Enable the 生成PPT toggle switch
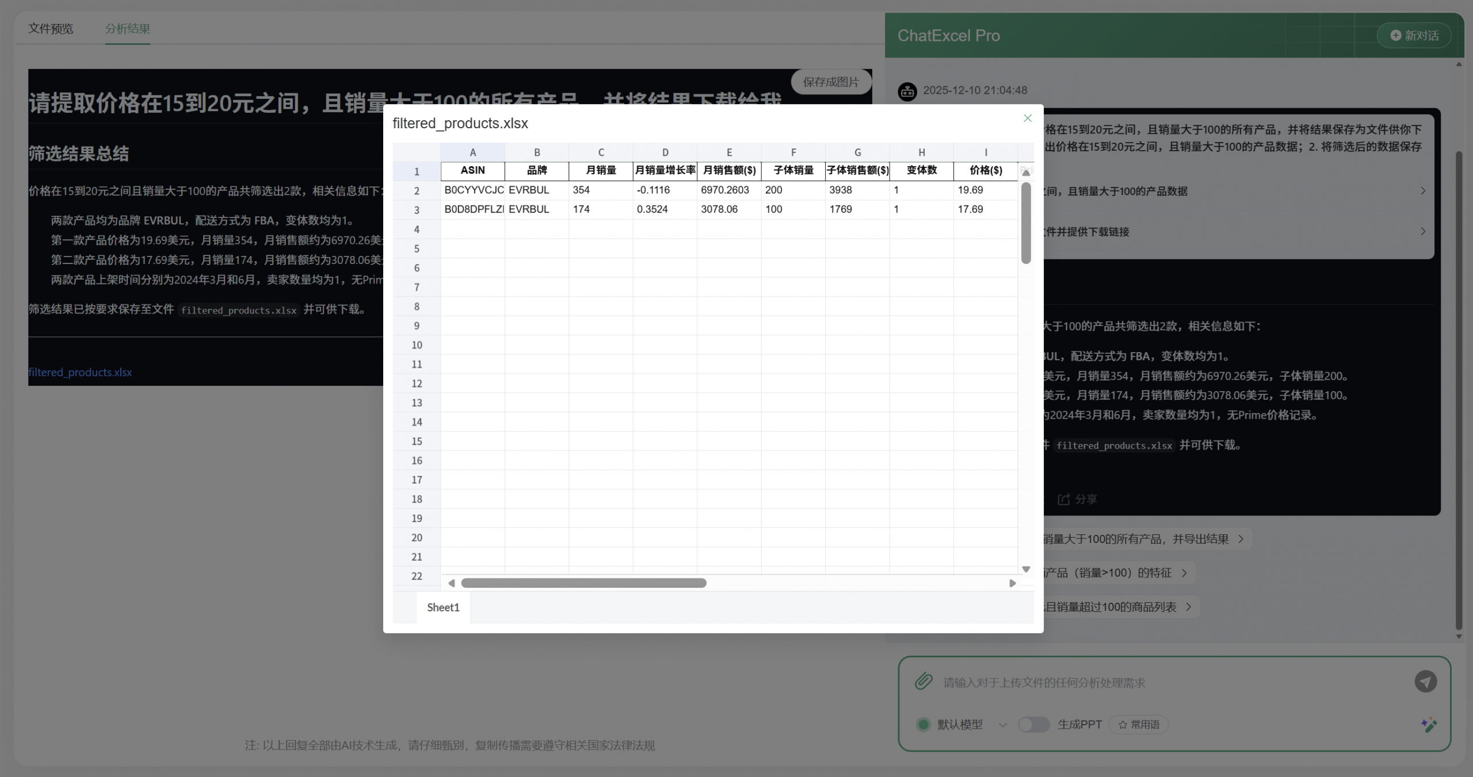Image resolution: width=1473 pixels, height=777 pixels. click(x=1034, y=725)
